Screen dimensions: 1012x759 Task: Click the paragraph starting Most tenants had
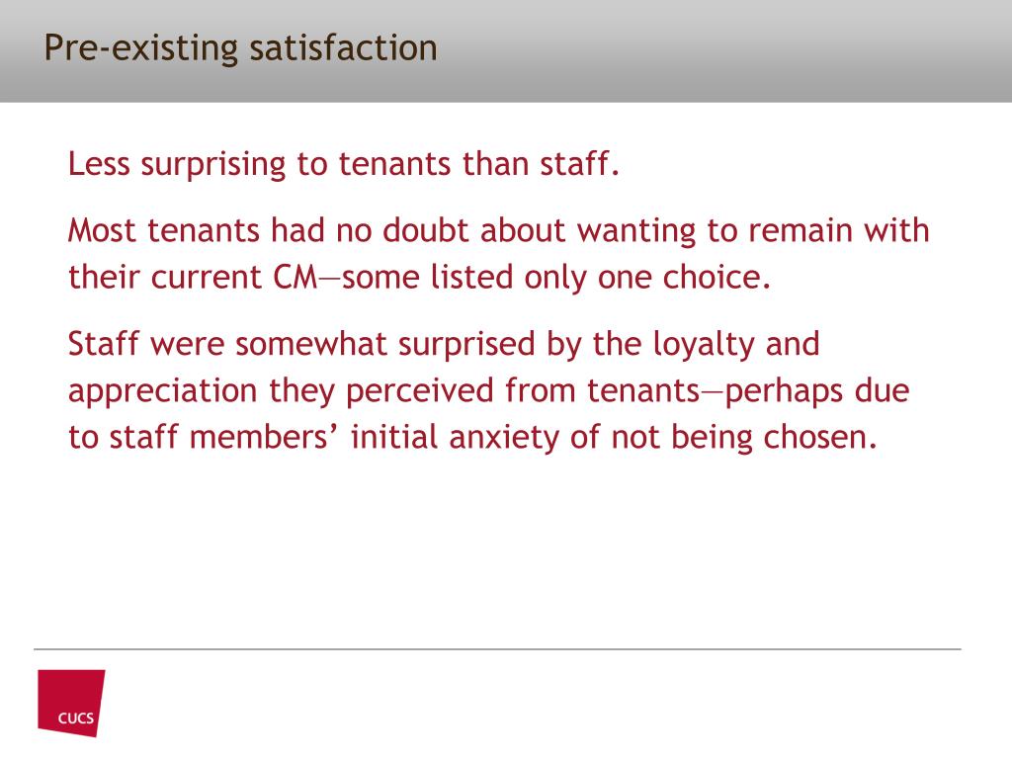point(498,254)
